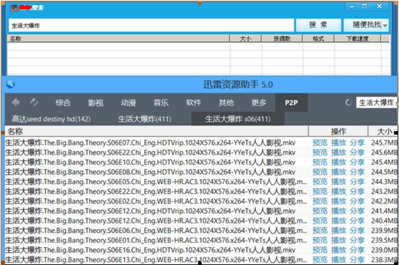Select S06E13 WEB-HR file row

pos(201,259)
